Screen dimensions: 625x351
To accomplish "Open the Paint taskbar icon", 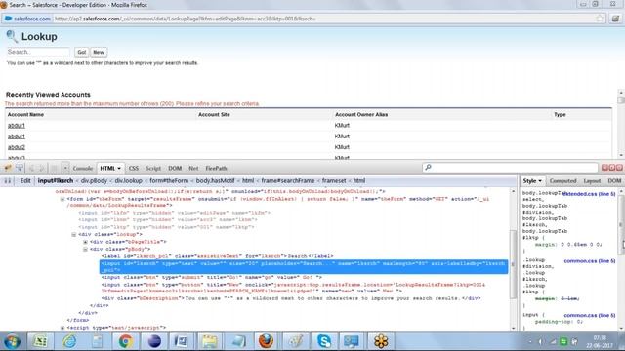I will coord(295,341).
